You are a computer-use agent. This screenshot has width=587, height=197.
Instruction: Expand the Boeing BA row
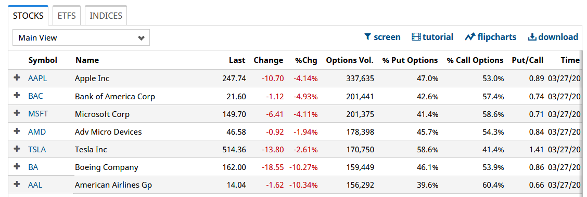pyautogui.click(x=17, y=166)
